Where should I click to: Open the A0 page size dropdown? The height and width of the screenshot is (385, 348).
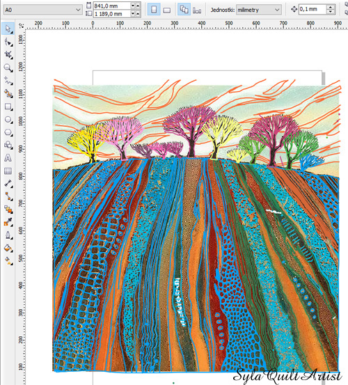pos(42,10)
